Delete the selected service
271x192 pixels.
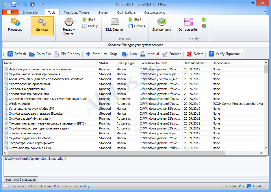(195, 54)
